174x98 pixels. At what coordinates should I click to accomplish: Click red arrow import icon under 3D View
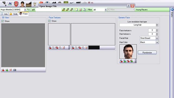click(x=3, y=70)
